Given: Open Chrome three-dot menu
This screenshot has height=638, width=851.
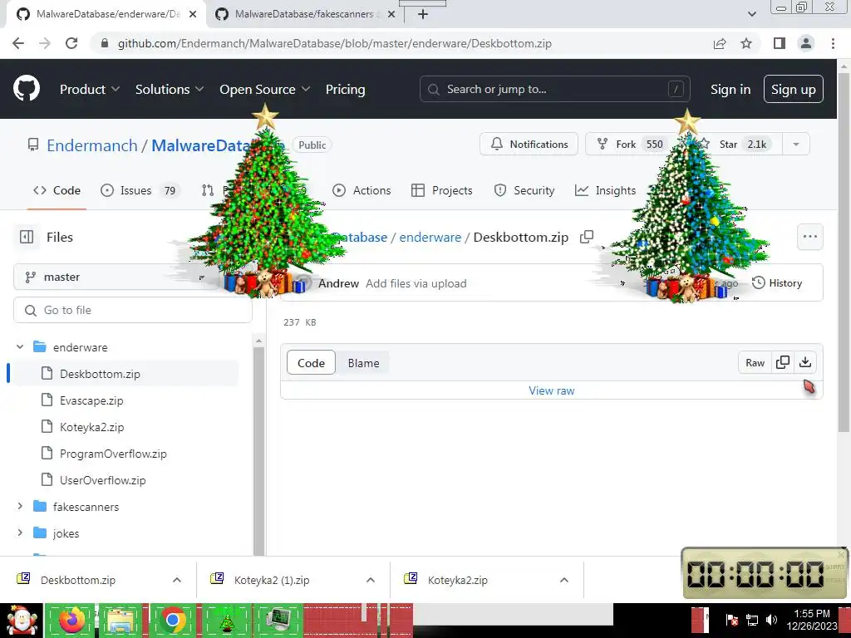Looking at the screenshot, I should click(x=833, y=43).
